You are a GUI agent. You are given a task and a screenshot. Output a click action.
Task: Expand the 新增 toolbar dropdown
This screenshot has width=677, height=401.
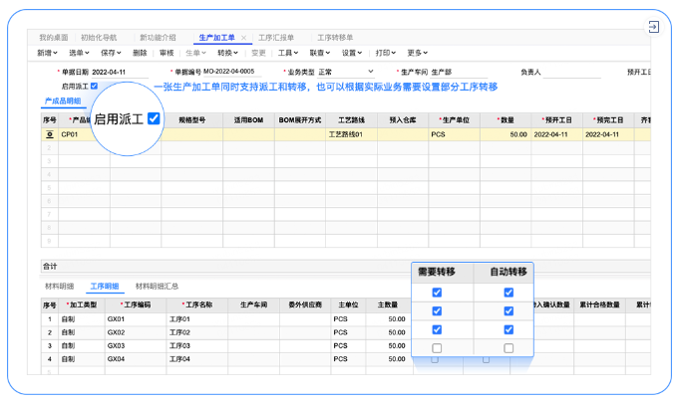[47, 53]
